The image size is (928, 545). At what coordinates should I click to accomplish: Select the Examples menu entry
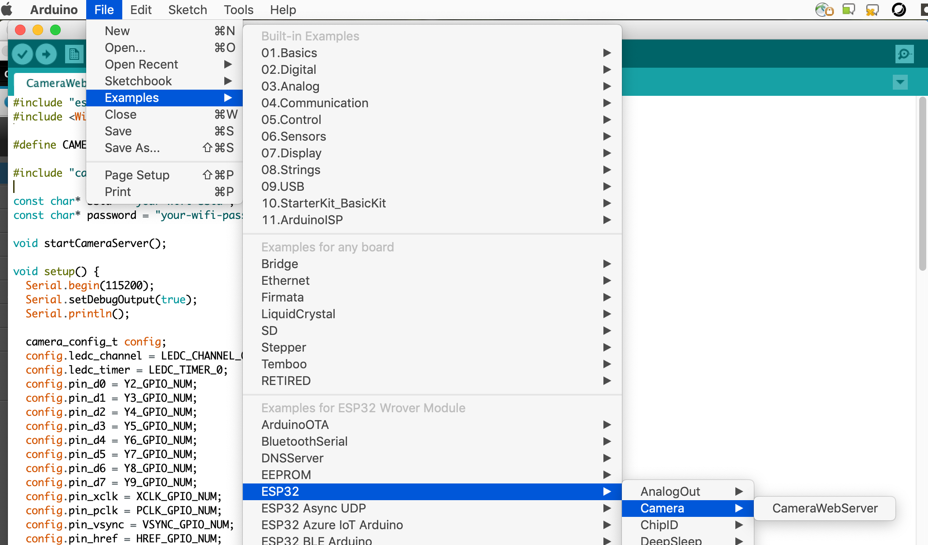tap(164, 98)
